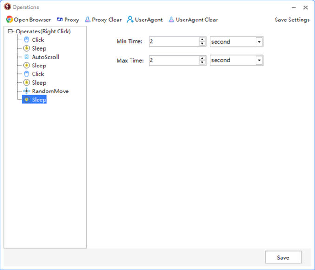
Task: Click the clock icon of highlighted Sleep
Action: pyautogui.click(x=26, y=99)
